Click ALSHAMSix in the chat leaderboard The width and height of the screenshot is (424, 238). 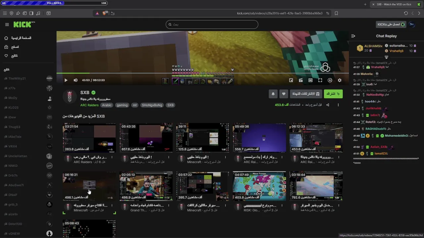click(x=373, y=46)
